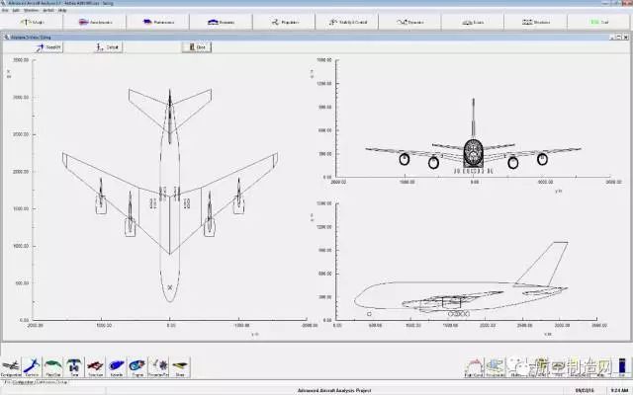This screenshot has width=633, height=395.
Task: Open the Geometry module button
Action: click(x=221, y=22)
